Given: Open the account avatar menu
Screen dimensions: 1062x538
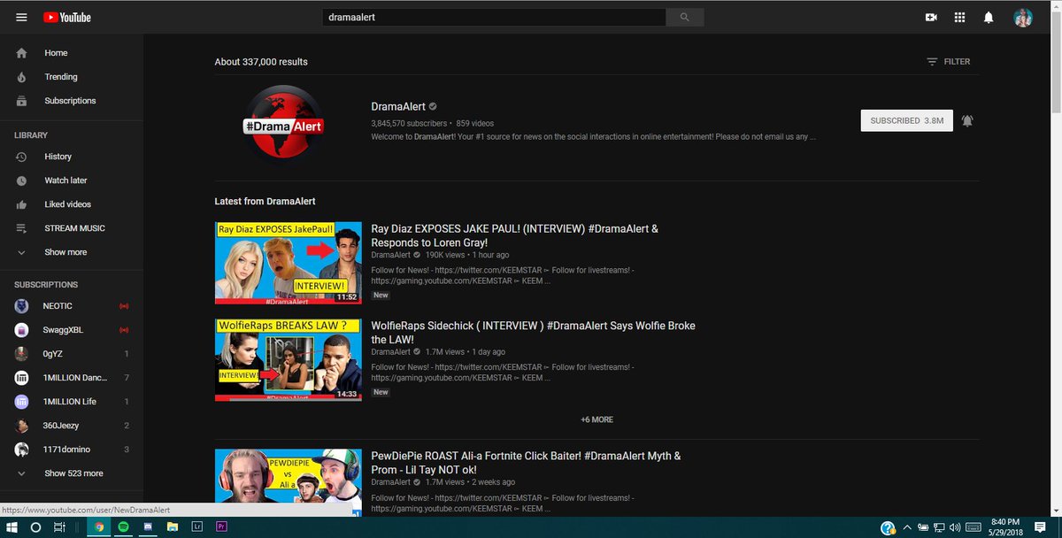Looking at the screenshot, I should (1023, 17).
